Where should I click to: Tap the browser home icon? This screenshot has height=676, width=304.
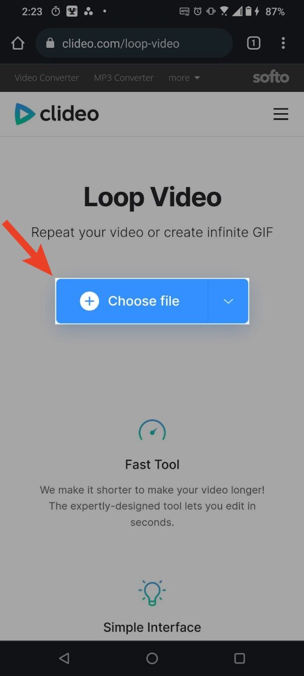tap(18, 43)
